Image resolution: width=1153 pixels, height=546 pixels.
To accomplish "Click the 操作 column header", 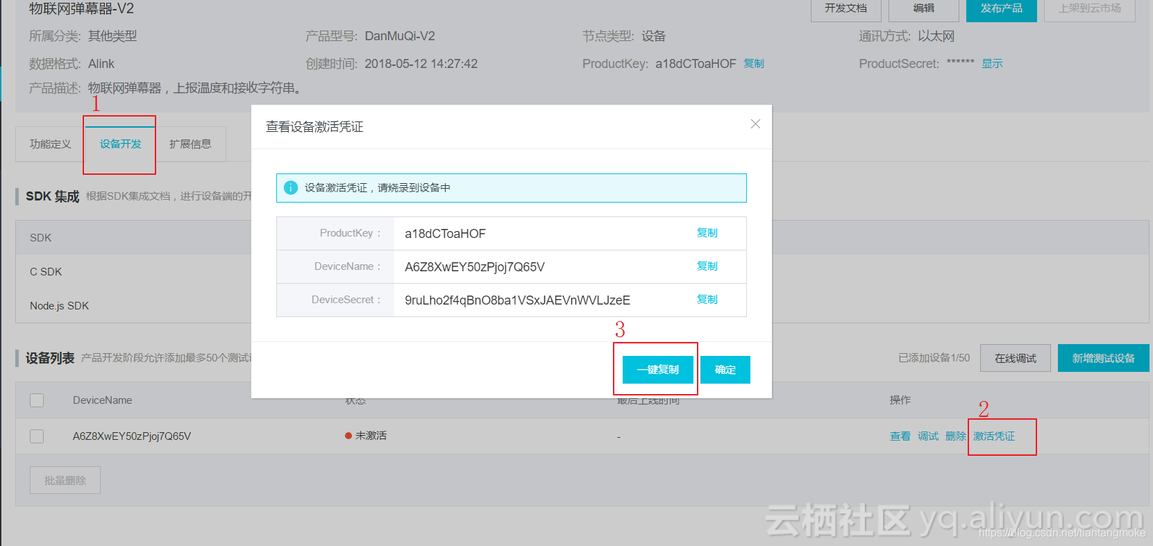I will click(x=900, y=400).
